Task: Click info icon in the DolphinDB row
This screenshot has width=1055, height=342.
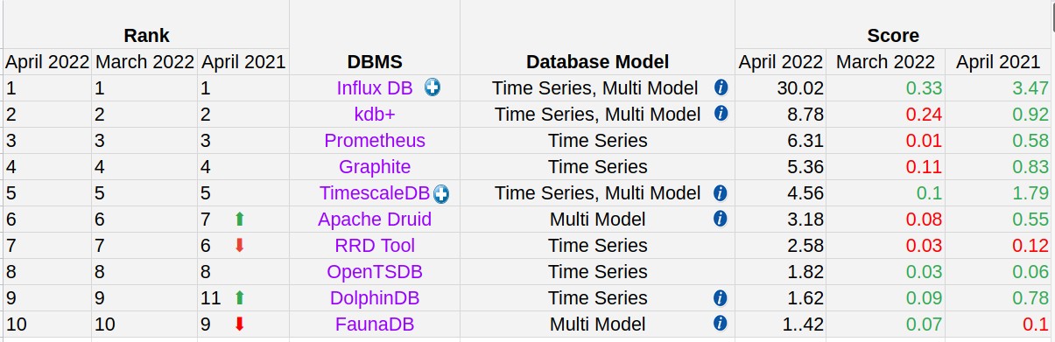Action: (721, 297)
